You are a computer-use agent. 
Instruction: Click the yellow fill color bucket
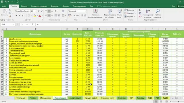coord(35,15)
